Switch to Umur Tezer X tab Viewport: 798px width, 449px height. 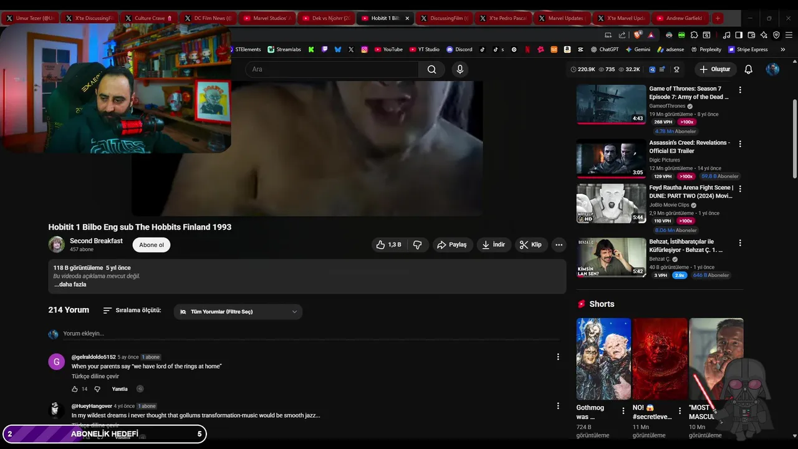[x=32, y=18]
